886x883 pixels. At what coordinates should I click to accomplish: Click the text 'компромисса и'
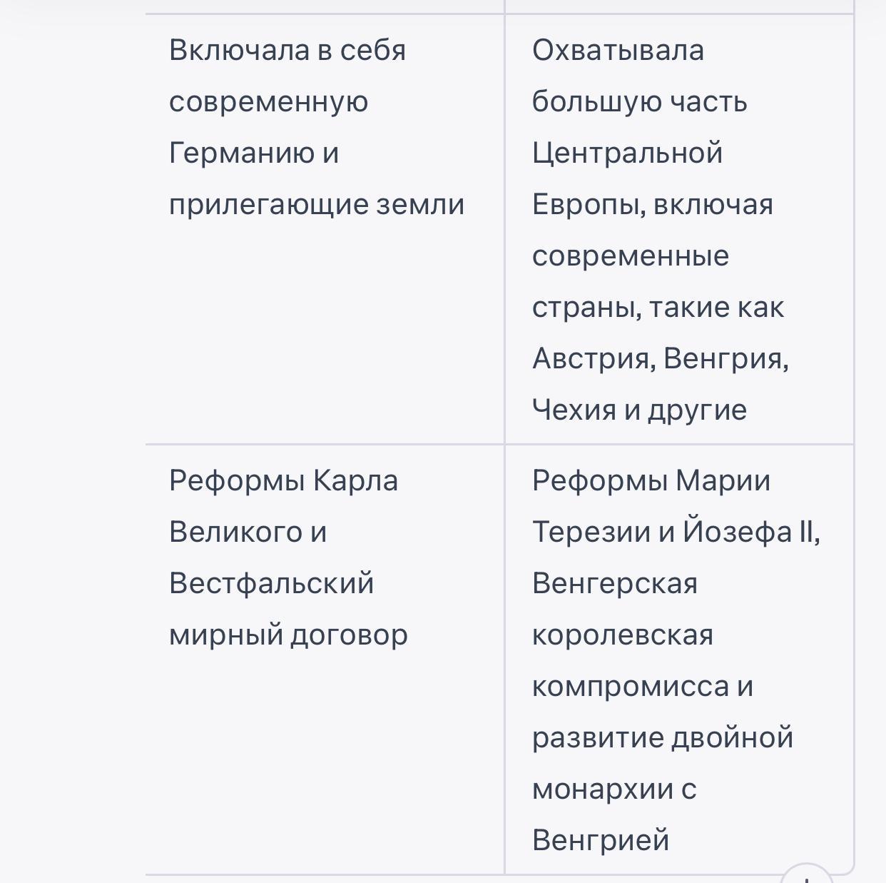click(x=642, y=686)
